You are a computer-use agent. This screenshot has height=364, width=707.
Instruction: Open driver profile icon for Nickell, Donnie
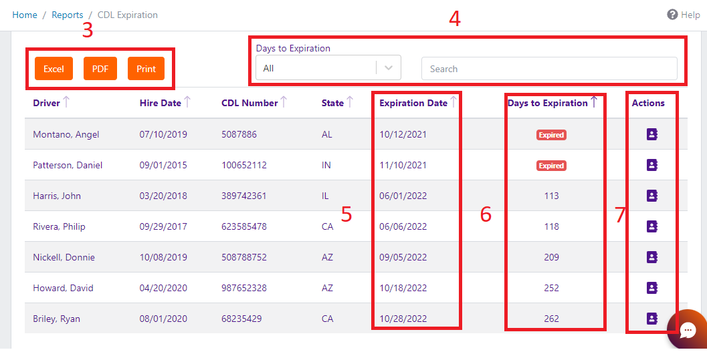coord(652,256)
